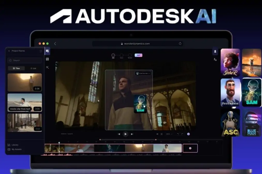Open the 0:36 tunnel clip thumbnail
This screenshot has height=174, width=262.
25,82
